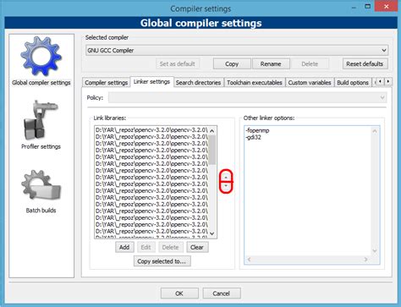
Task: Click the Add library button
Action: click(124, 247)
